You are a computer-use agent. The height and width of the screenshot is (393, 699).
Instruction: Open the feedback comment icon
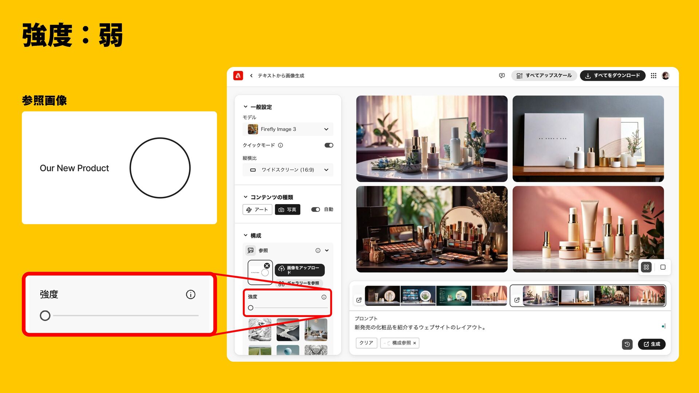pyautogui.click(x=502, y=76)
